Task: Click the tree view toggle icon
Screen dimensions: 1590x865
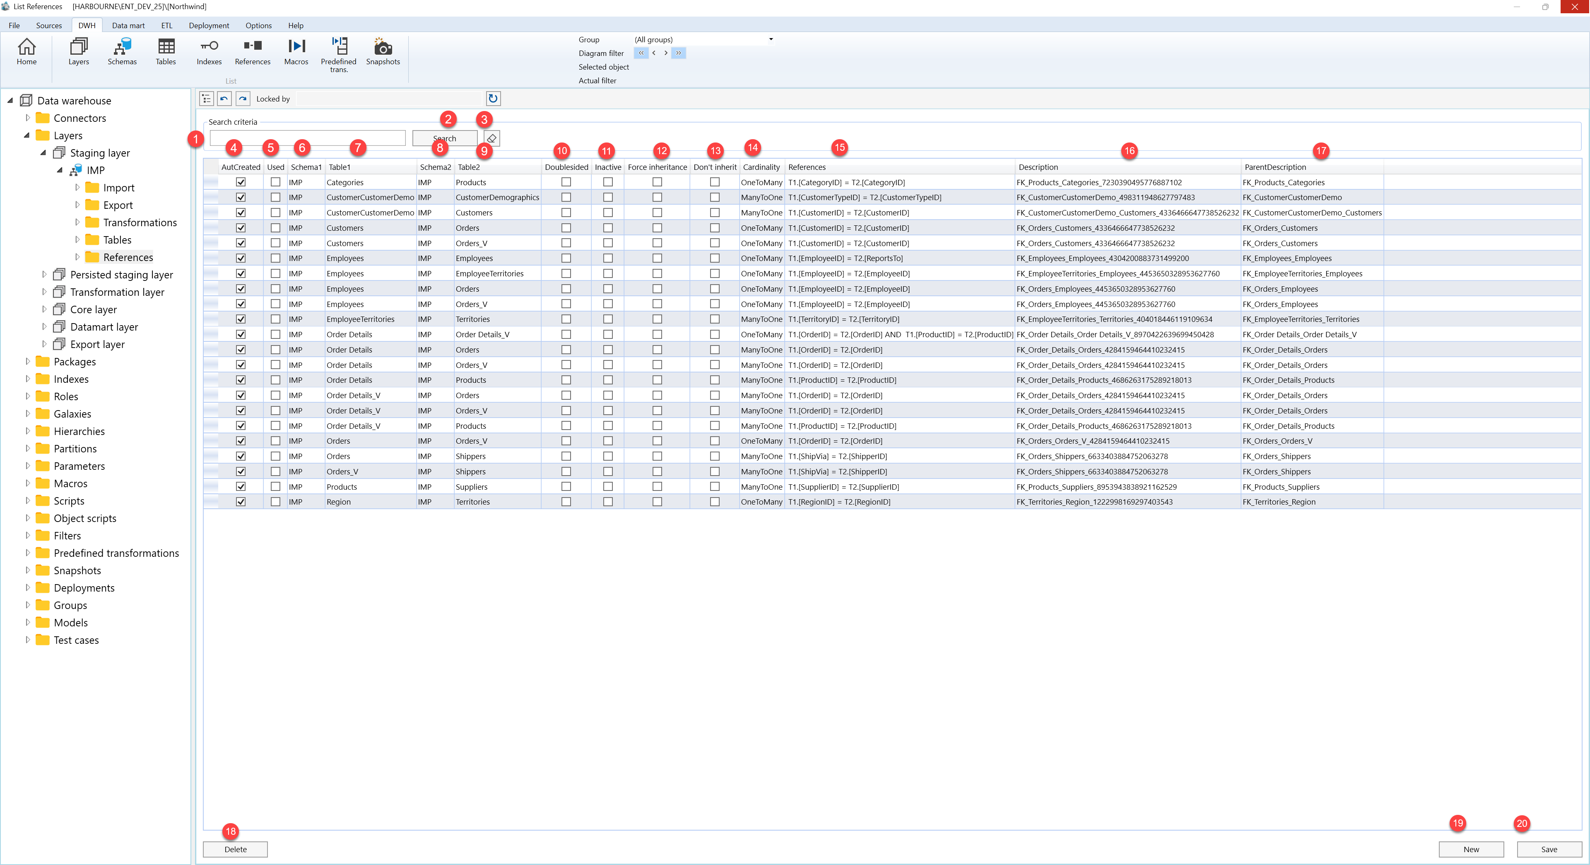Action: (206, 99)
